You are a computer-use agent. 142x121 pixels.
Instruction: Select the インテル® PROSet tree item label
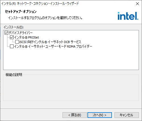pos(26,37)
